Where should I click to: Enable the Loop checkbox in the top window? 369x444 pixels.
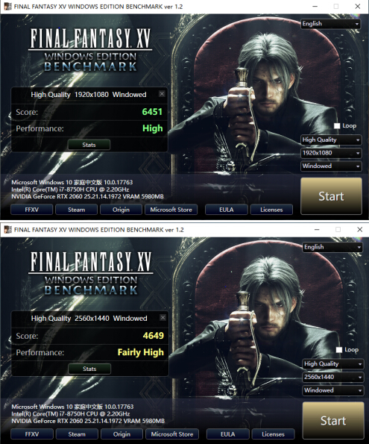pos(337,125)
